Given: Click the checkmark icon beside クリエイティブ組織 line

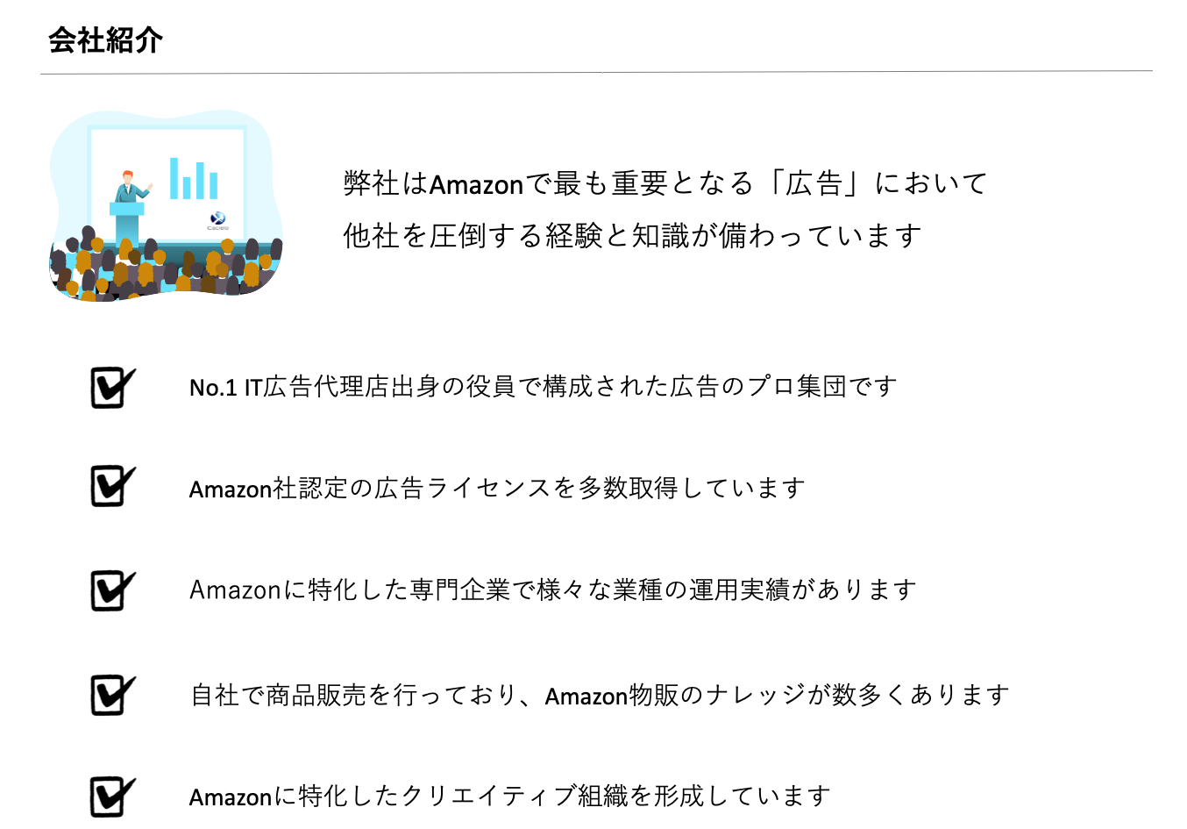Looking at the screenshot, I should [x=112, y=797].
